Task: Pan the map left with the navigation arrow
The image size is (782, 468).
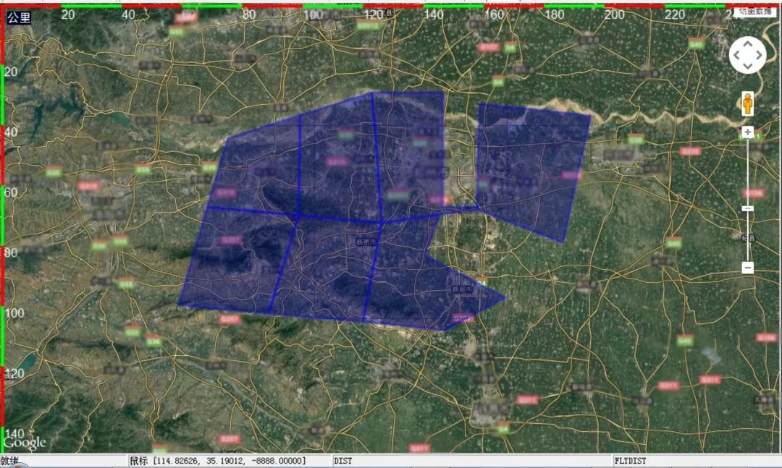Action: [736, 56]
